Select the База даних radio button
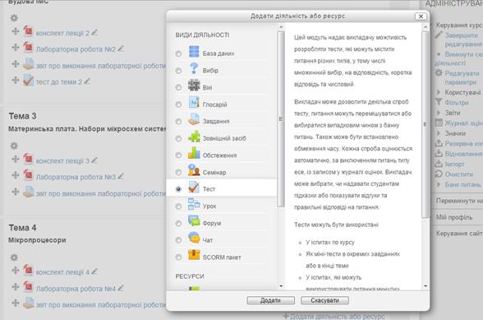This screenshot has width=483, height=320. (x=178, y=53)
